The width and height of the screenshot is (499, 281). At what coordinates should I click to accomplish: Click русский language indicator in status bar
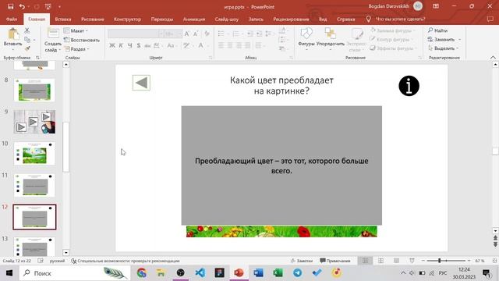click(x=57, y=261)
